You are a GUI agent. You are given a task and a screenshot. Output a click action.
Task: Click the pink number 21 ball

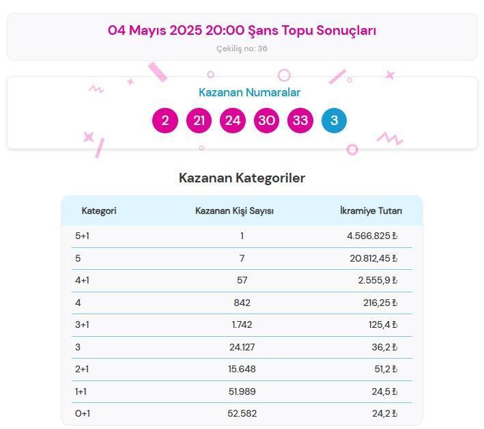coord(199,121)
